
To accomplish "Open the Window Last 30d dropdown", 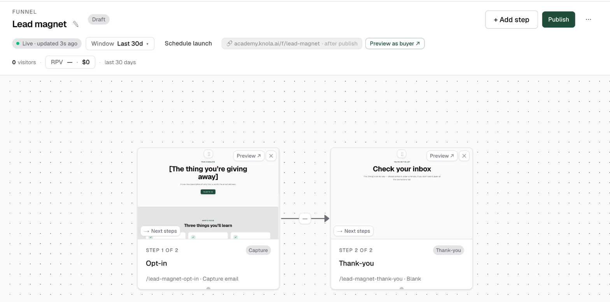I will (120, 44).
